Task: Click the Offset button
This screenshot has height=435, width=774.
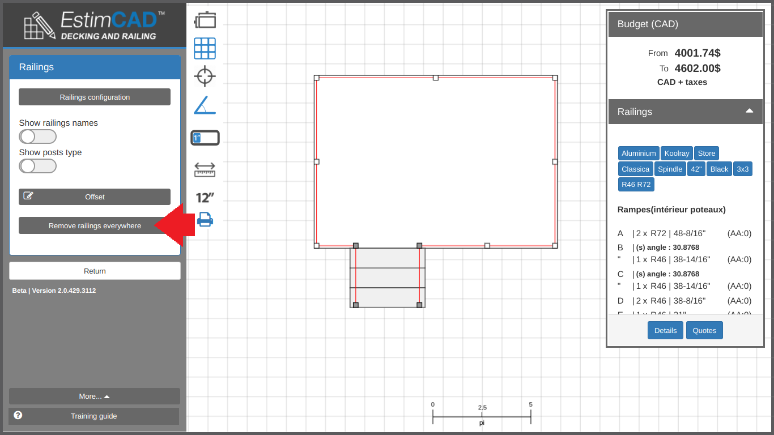Action: pos(95,197)
